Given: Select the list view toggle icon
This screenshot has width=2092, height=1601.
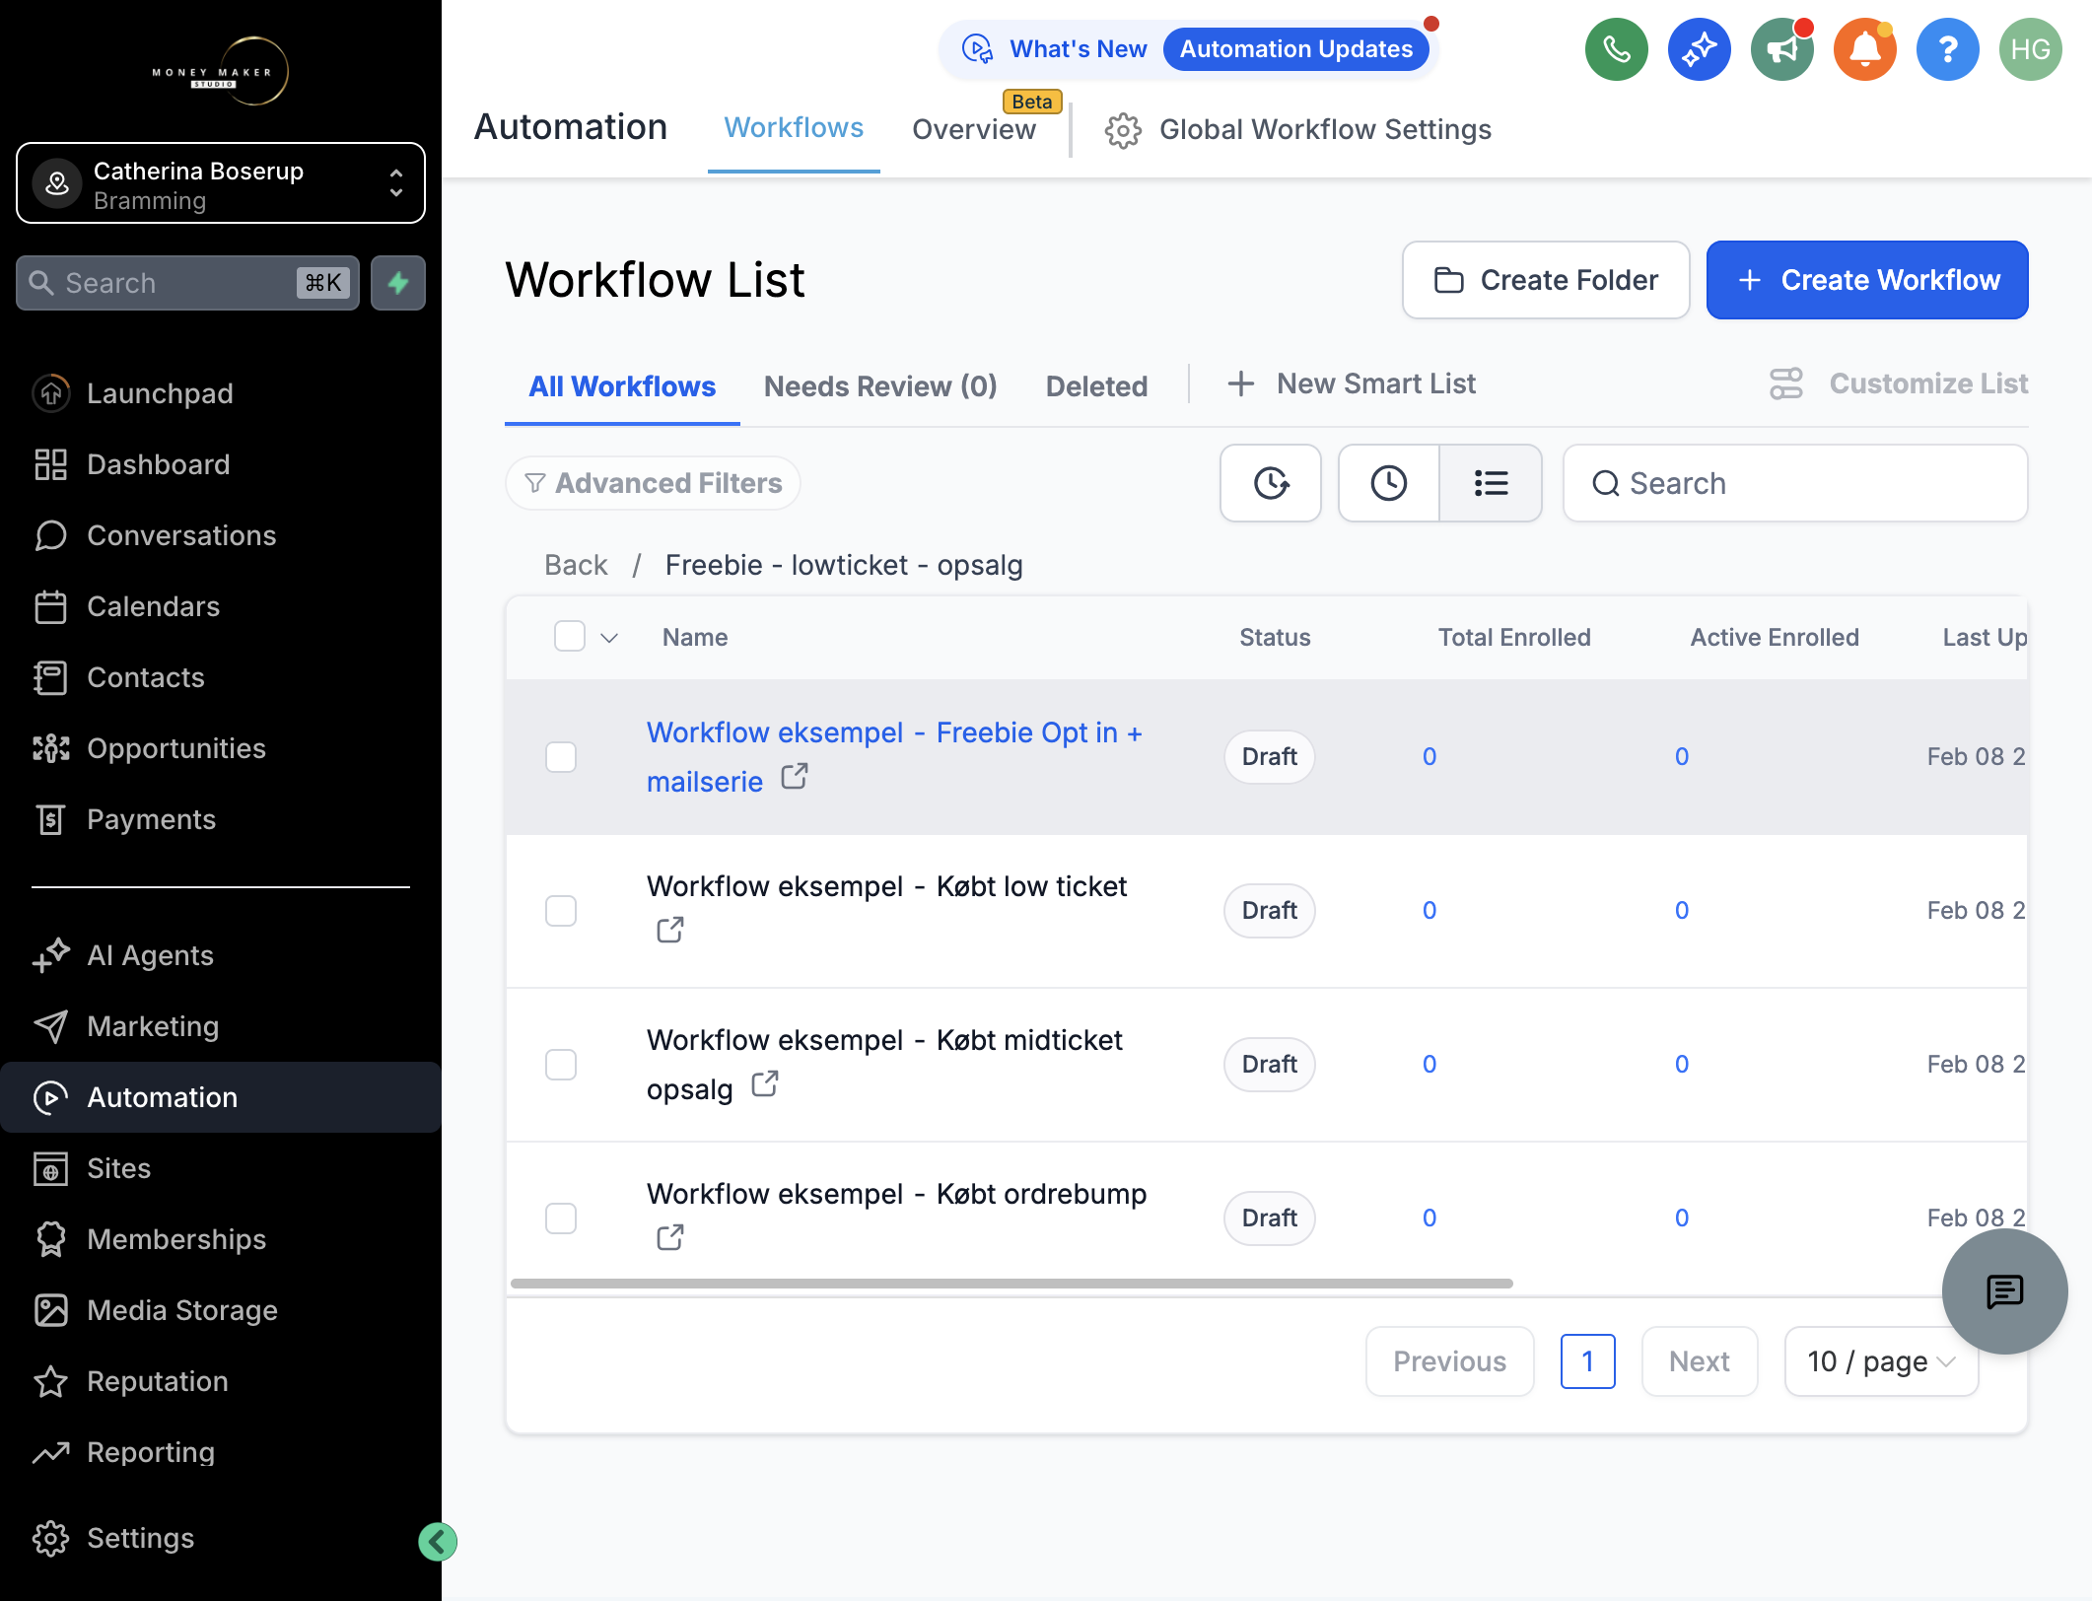Looking at the screenshot, I should 1491,483.
